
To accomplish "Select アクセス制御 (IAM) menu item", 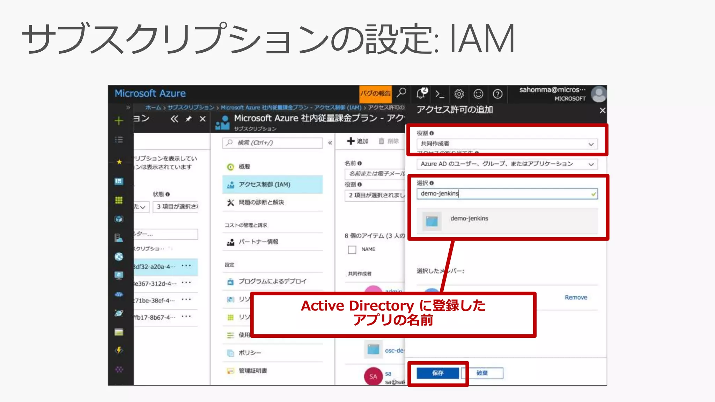I will point(272,185).
